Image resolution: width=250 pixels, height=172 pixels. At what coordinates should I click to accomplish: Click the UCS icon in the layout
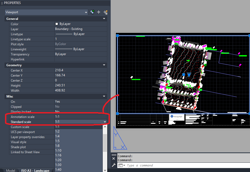point(120,138)
